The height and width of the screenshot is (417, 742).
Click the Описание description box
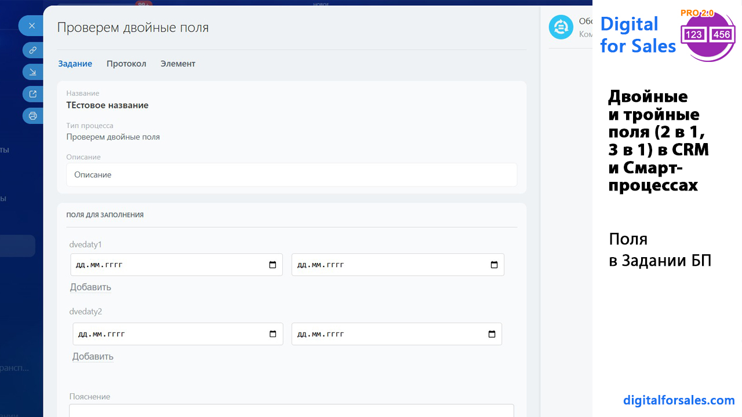pos(291,174)
